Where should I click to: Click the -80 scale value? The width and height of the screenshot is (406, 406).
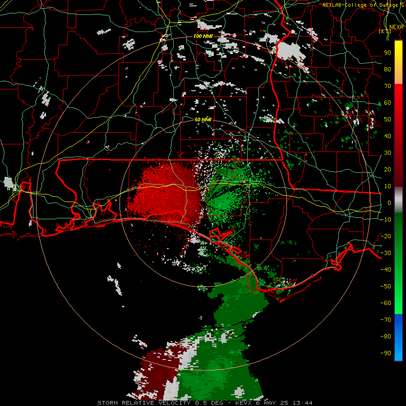coord(386,337)
